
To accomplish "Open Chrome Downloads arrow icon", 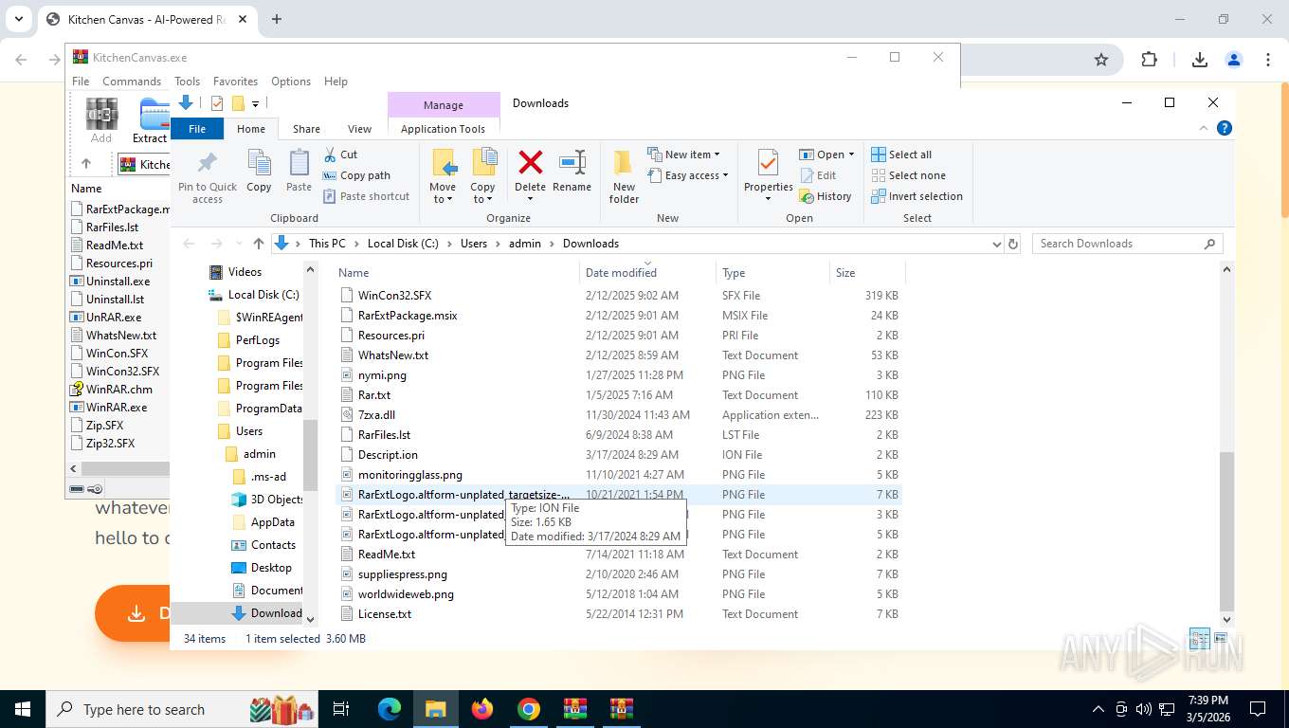I will click(x=1199, y=59).
